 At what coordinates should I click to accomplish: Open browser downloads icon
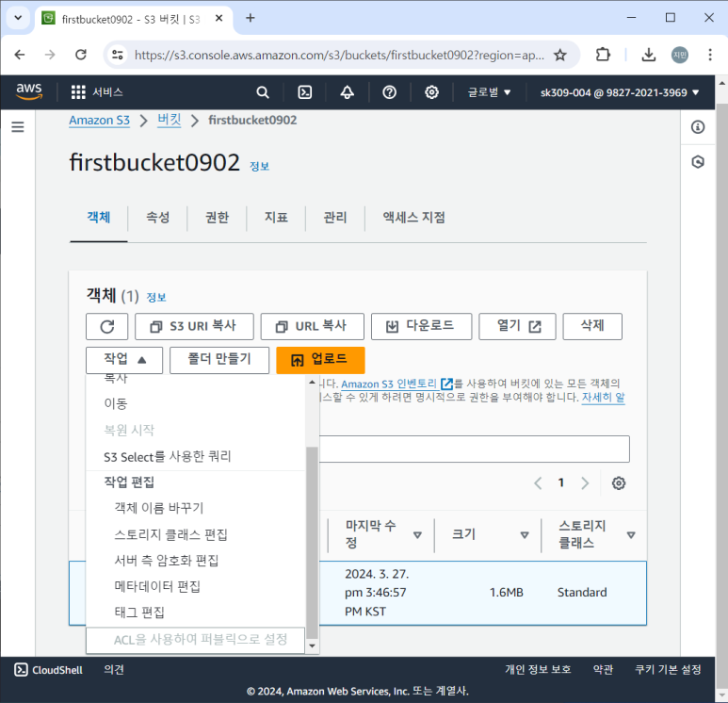[648, 55]
